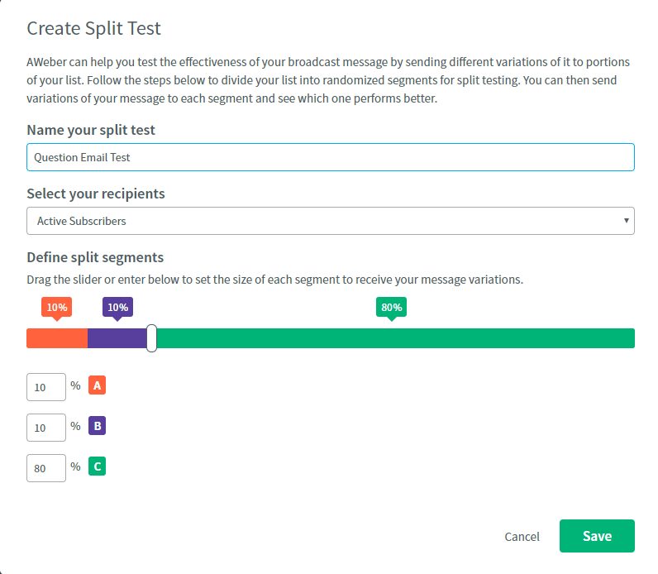This screenshot has width=658, height=574.
Task: Click the purple segment of slider bar
Action: coord(117,338)
